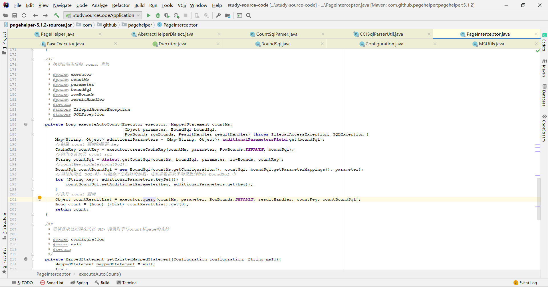The height and width of the screenshot is (287, 548).
Task: Open settings with wrench icon
Action: (x=218, y=15)
